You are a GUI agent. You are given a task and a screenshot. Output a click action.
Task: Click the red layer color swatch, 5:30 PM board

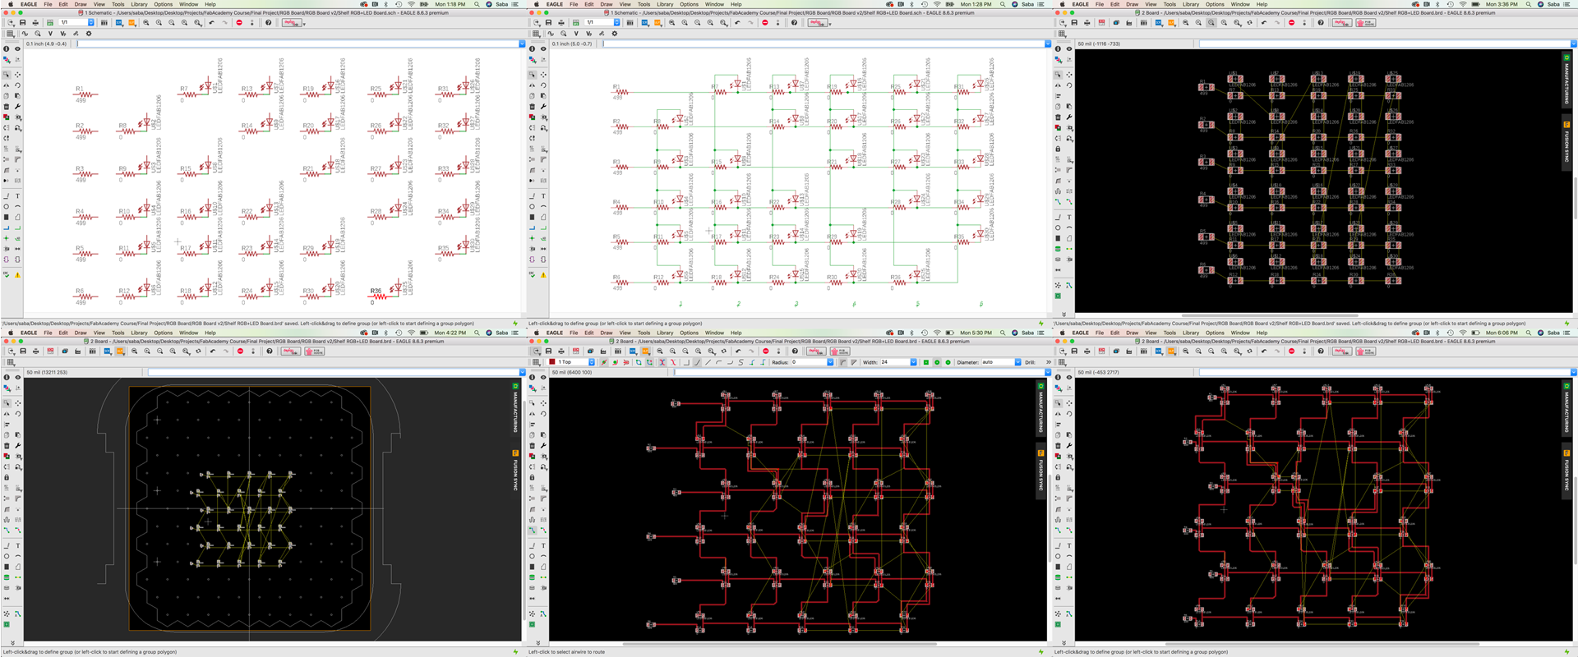pos(552,362)
